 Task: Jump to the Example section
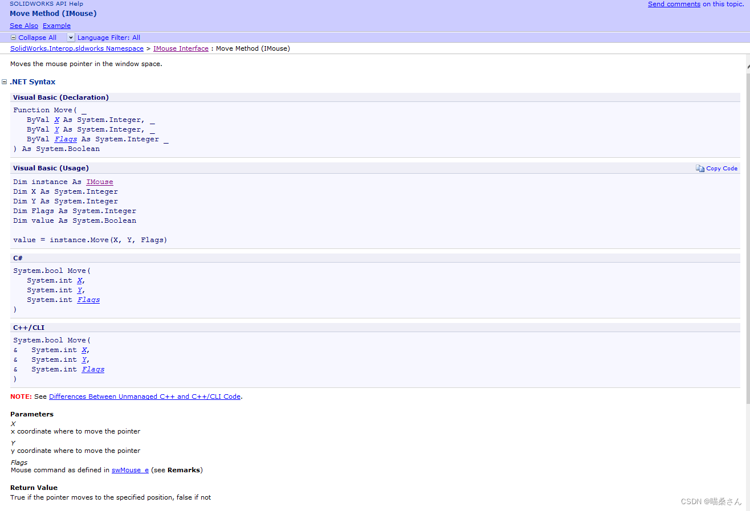point(56,26)
